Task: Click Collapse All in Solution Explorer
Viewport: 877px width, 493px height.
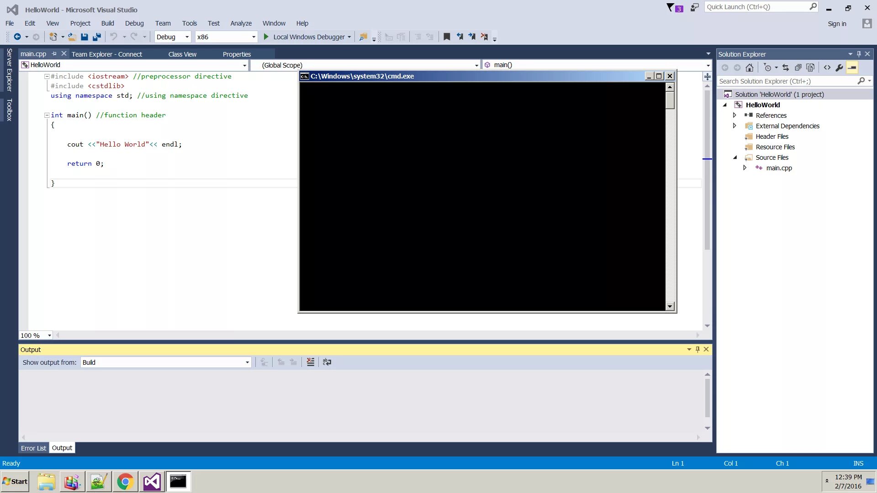Action: (798, 68)
